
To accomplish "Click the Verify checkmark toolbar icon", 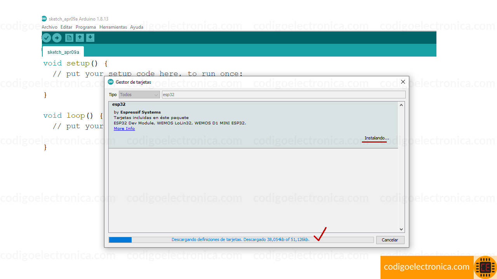I will pos(47,38).
